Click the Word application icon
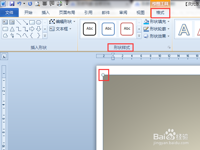The width and height of the screenshot is (200, 150). (3, 4)
